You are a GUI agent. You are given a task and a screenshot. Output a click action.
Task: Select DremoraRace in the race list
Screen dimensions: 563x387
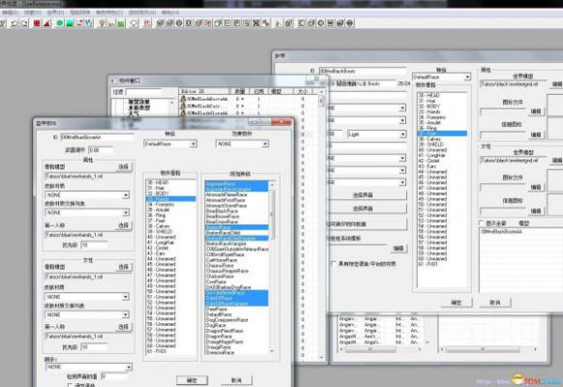[x=236, y=352]
